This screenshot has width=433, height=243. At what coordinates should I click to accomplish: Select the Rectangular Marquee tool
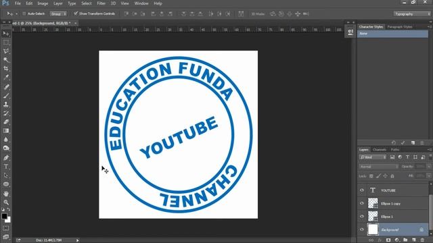click(x=6, y=43)
